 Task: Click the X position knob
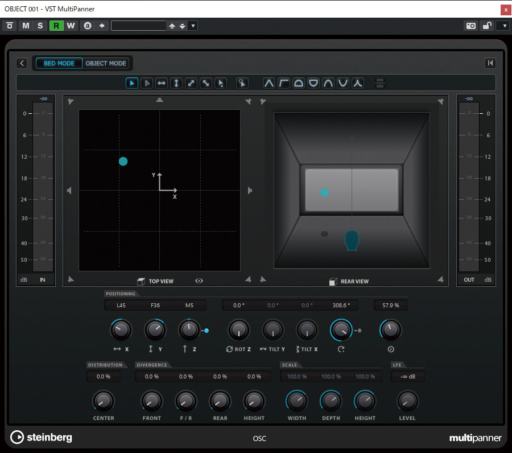(x=121, y=330)
